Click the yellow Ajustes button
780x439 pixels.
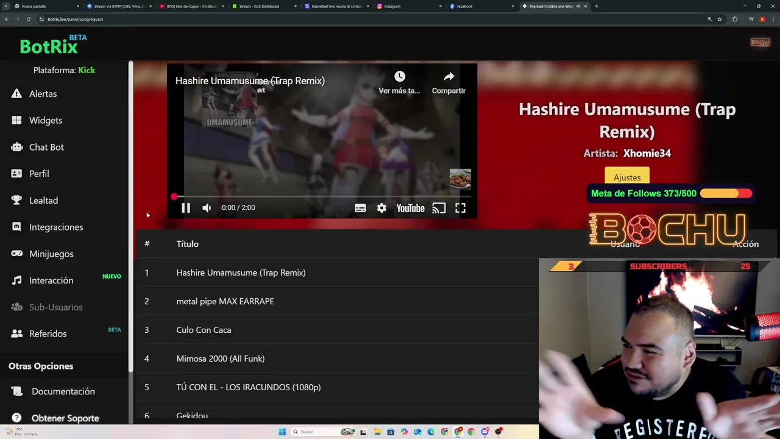pos(627,177)
